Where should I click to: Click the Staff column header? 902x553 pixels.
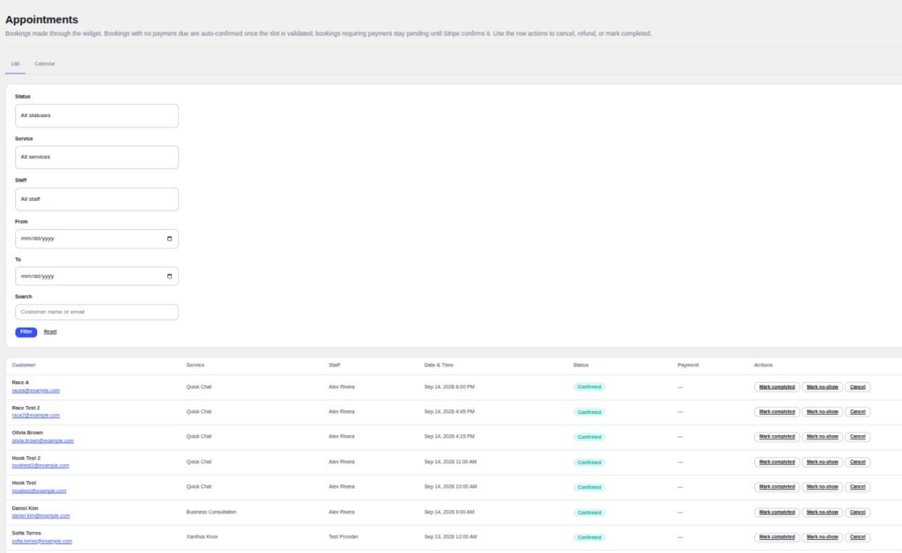tap(334, 365)
